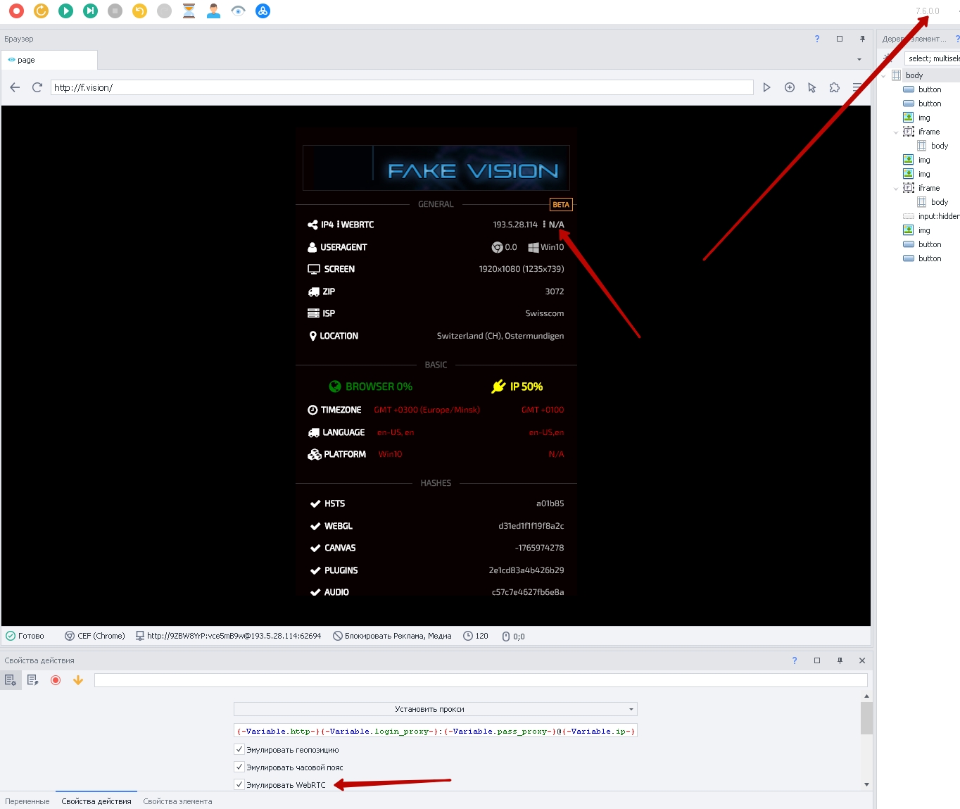Click the circled plus icon in browser bar
The image size is (960, 809).
pyautogui.click(x=790, y=87)
